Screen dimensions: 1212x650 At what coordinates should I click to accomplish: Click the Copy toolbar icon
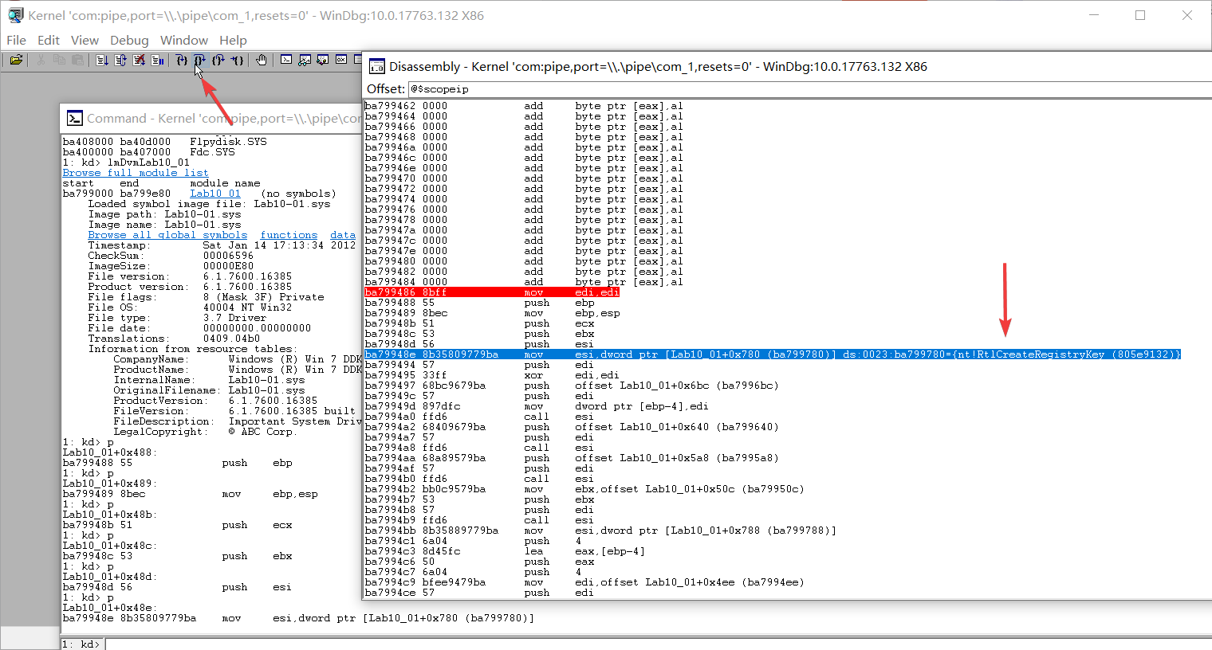[x=59, y=60]
